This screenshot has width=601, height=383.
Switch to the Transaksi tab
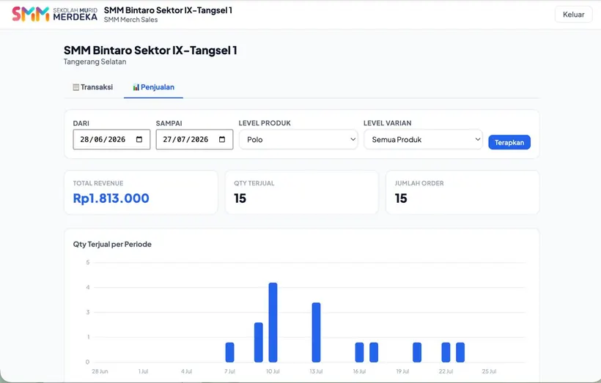tap(93, 87)
